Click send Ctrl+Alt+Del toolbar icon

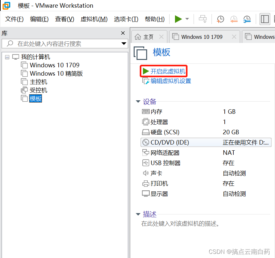pyautogui.click(x=203, y=19)
